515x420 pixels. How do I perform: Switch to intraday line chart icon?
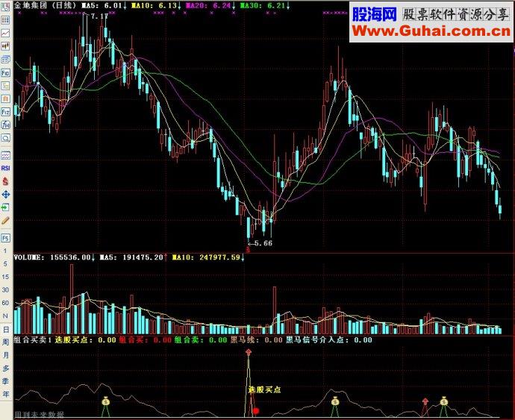(5, 33)
